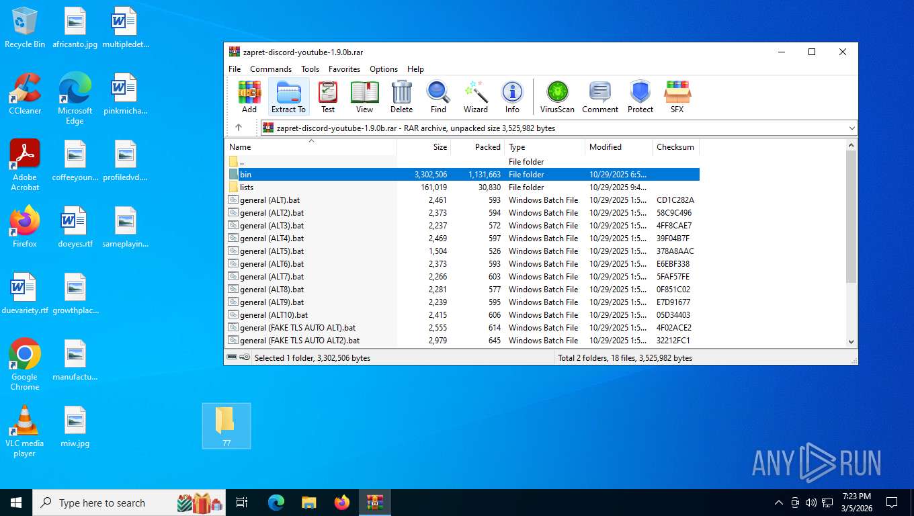Viewport: 914px width, 516px height.
Task: Click the Delete trash can icon
Action: (x=401, y=97)
